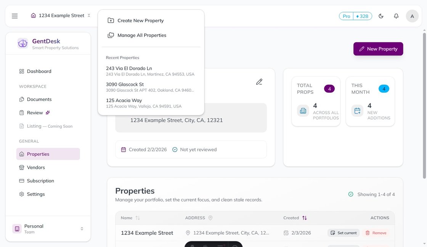Sort the table by the Created column arrows
This screenshot has height=247, width=427.
coord(304,218)
